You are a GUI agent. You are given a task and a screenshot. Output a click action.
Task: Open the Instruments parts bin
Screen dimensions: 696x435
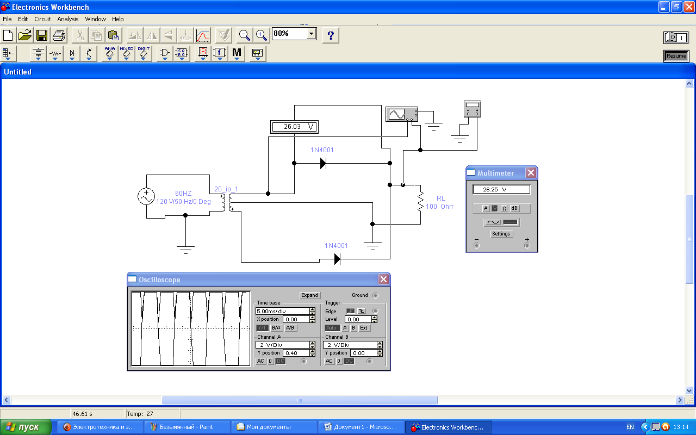click(x=258, y=53)
